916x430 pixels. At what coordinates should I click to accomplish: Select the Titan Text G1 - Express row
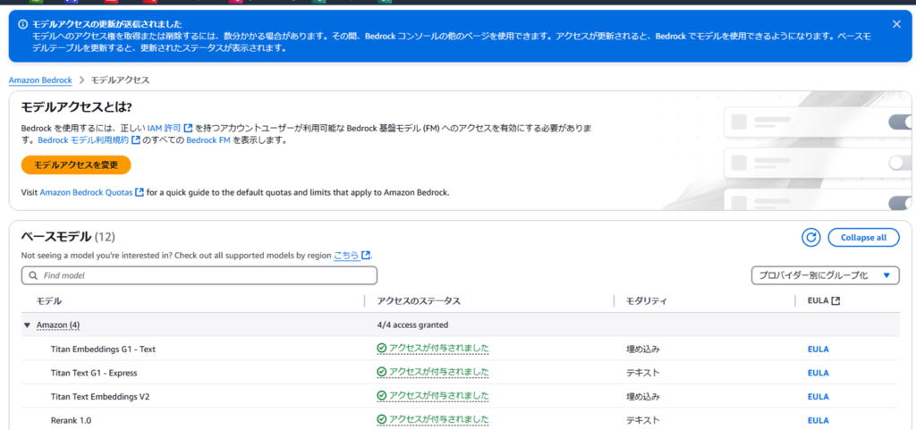tap(461, 372)
